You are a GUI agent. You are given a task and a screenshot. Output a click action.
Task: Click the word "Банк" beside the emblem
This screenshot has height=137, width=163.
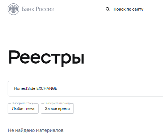point(28,9)
